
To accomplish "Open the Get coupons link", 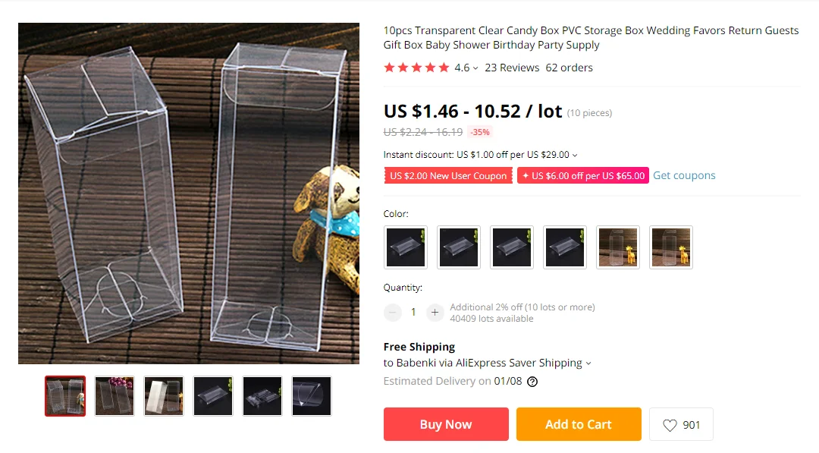I will click(x=684, y=175).
